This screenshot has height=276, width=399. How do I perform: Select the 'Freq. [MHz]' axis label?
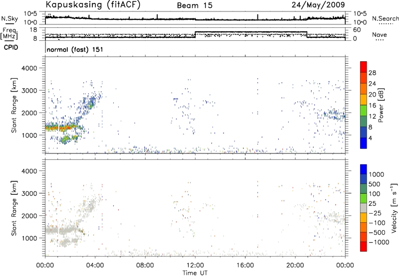(x=9, y=34)
